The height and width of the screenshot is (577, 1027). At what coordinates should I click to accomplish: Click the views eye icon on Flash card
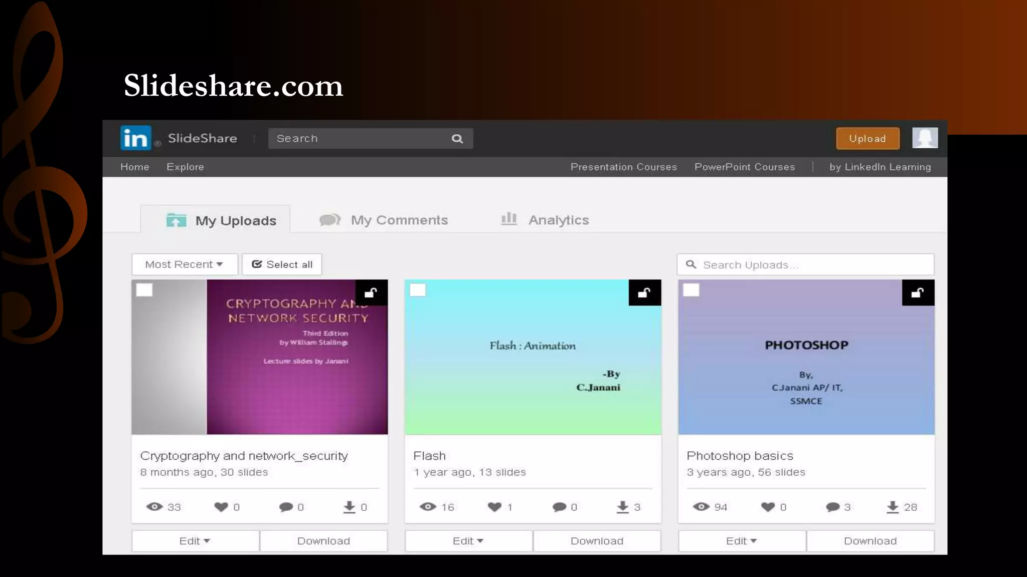click(x=428, y=507)
